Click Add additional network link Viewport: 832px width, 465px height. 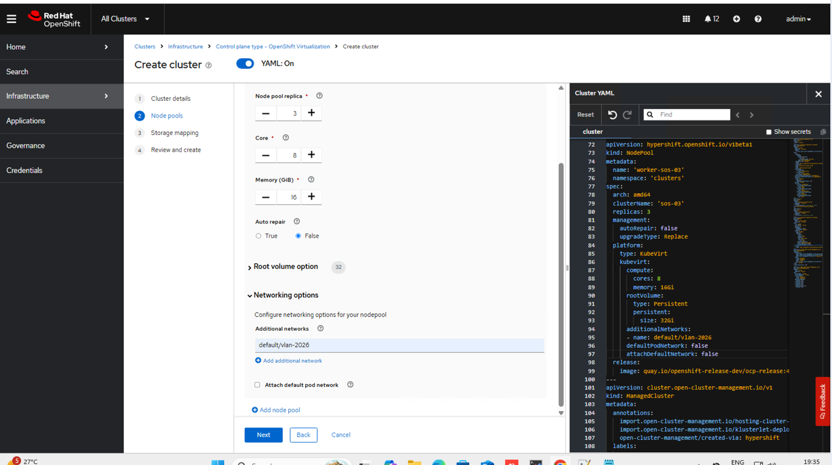289,361
